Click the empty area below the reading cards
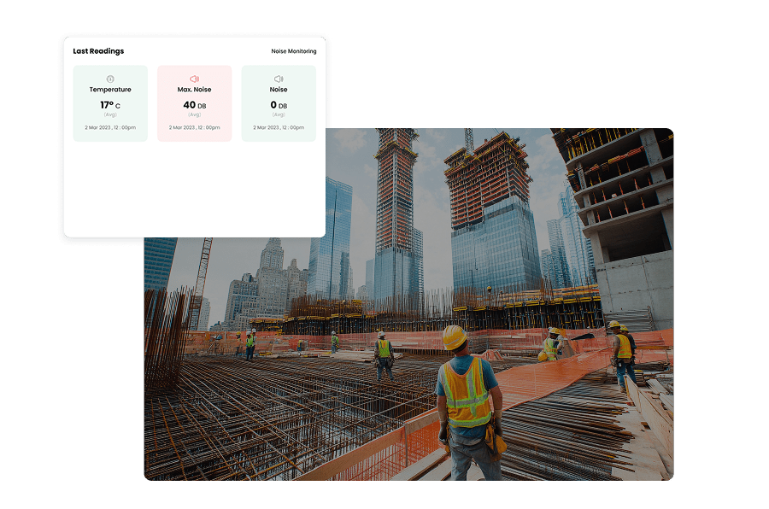 point(194,190)
